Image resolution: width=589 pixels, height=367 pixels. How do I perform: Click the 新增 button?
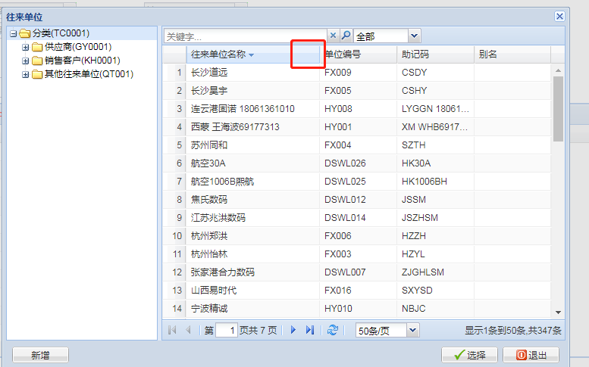[41, 355]
